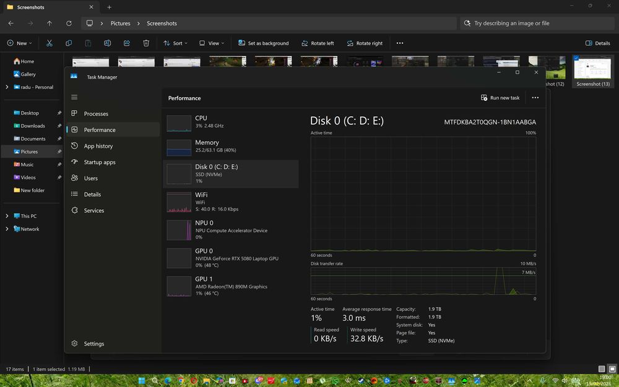The width and height of the screenshot is (619, 387).
Task: Open the Task Manager hamburger navigation menu
Action: tap(74, 97)
